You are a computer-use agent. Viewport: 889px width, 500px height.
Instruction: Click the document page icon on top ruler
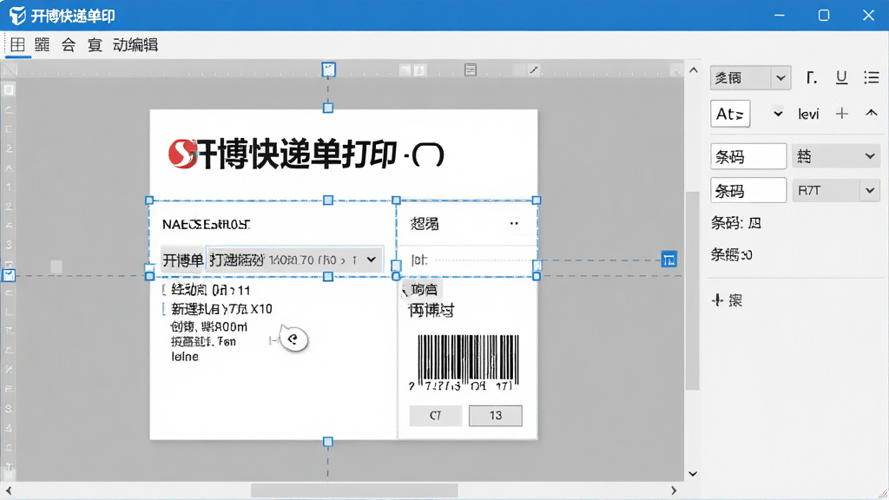click(x=470, y=69)
